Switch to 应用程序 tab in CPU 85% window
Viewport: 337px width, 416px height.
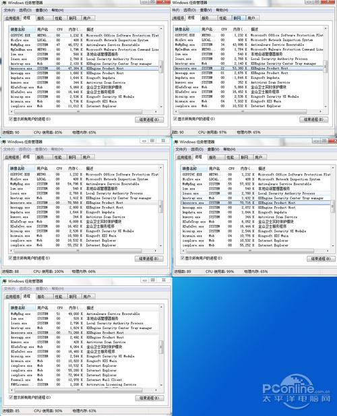pos(12,18)
